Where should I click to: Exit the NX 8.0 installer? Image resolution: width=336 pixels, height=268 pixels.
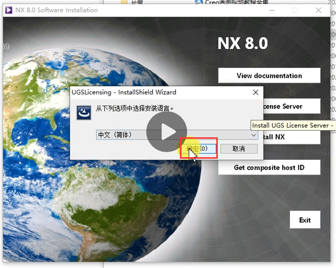tap(305, 220)
